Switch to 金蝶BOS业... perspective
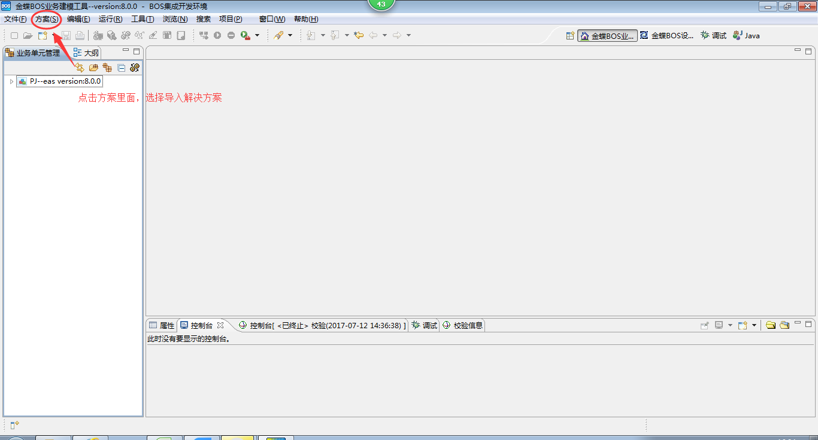This screenshot has height=440, width=818. (607, 36)
